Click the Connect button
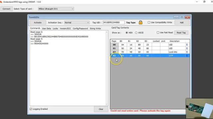Viewport: 213px width, 119px height. [6, 9]
